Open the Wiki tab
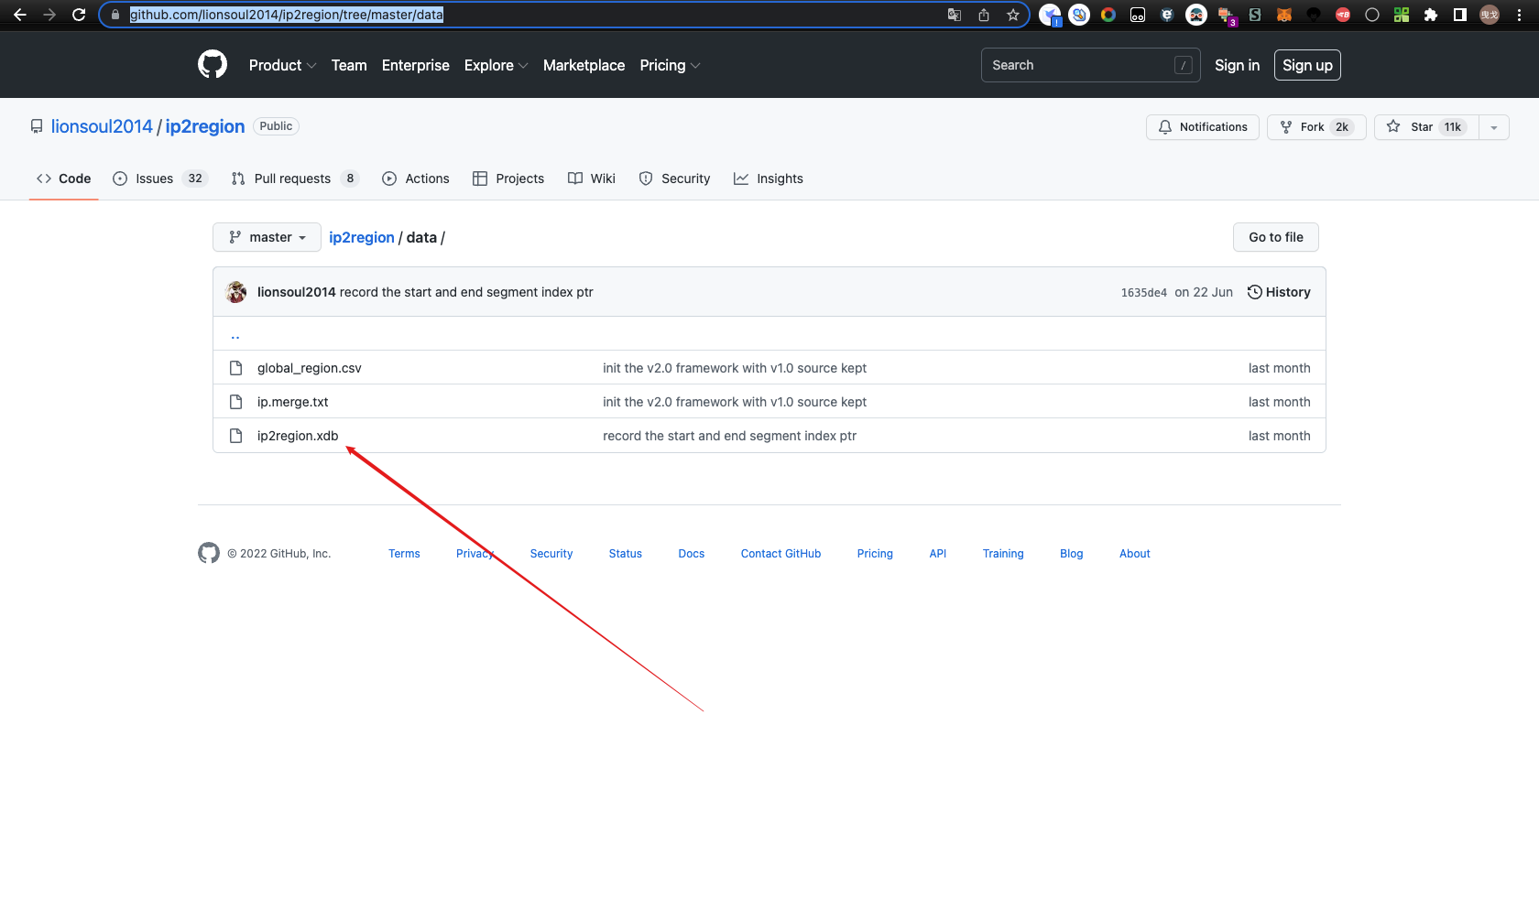 (x=592, y=179)
